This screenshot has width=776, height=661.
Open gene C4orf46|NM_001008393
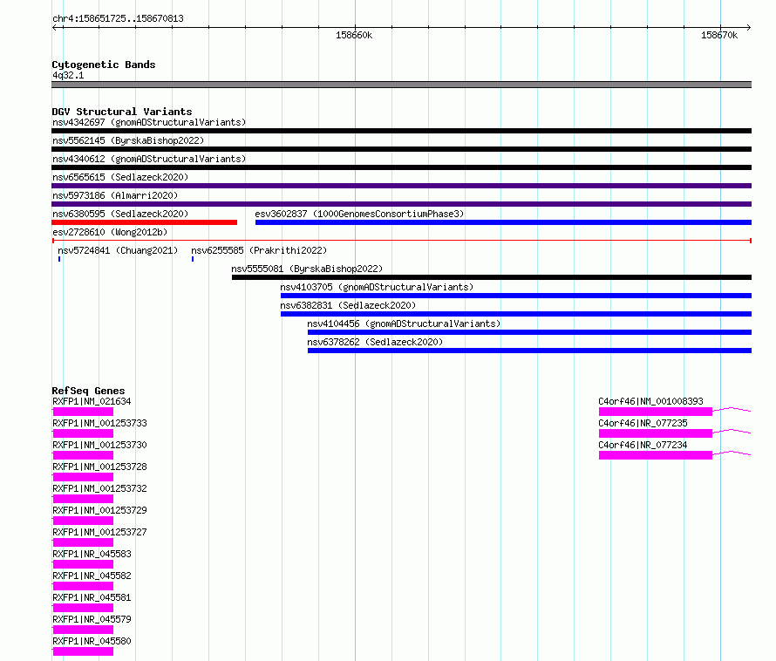pos(650,401)
